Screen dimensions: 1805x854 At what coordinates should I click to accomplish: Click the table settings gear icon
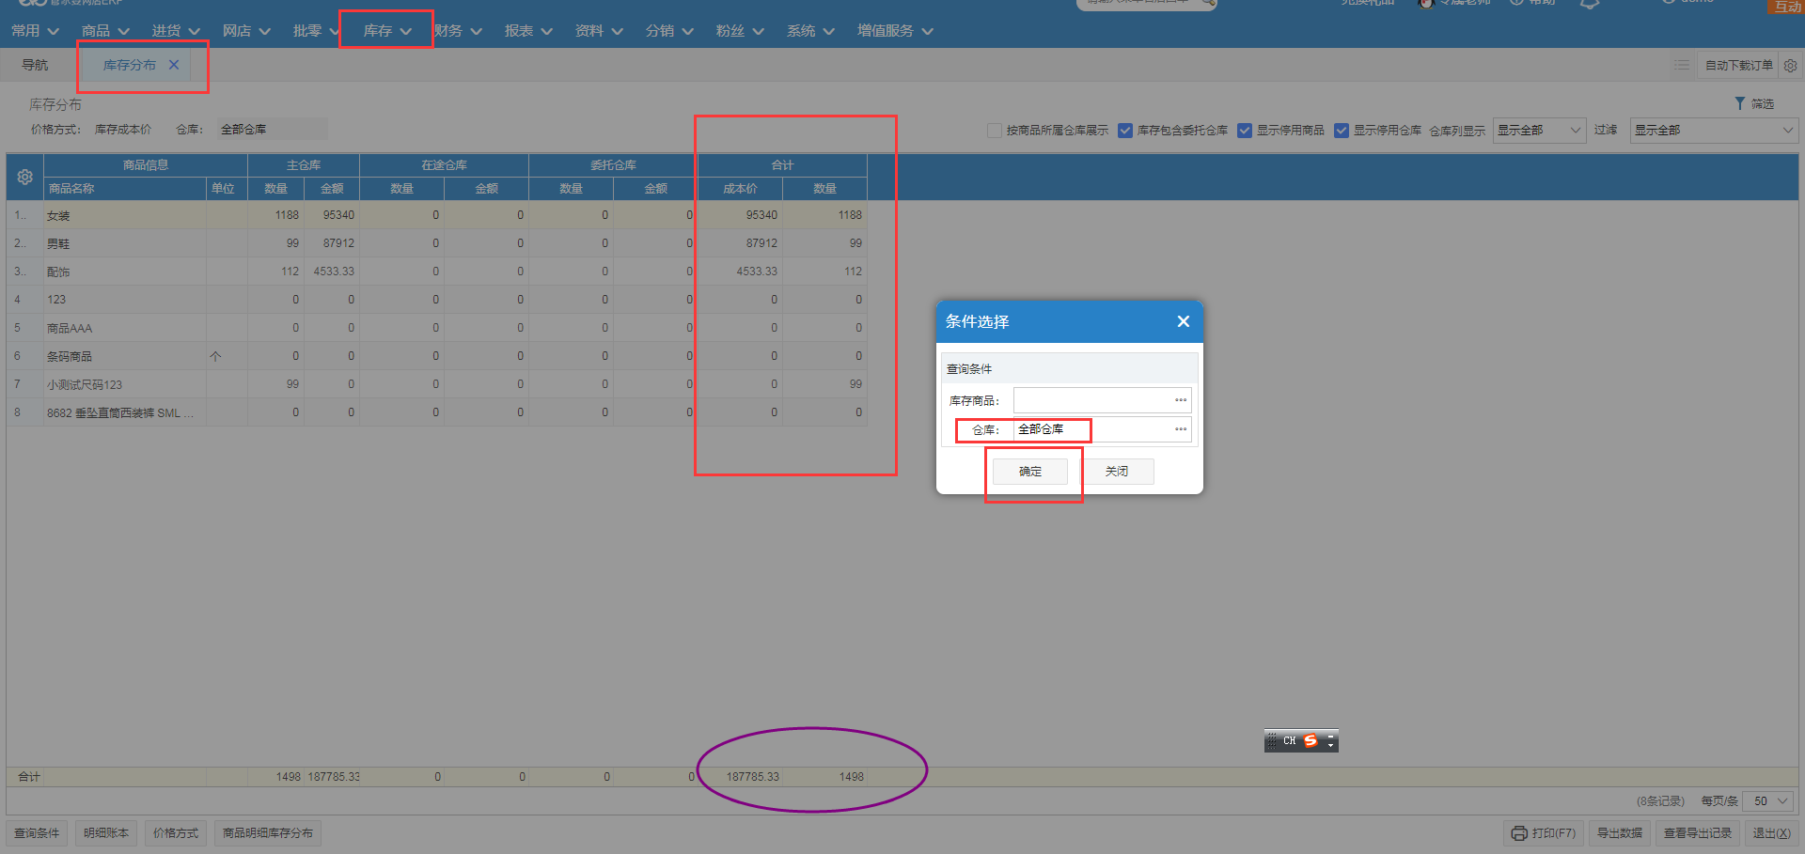click(24, 177)
